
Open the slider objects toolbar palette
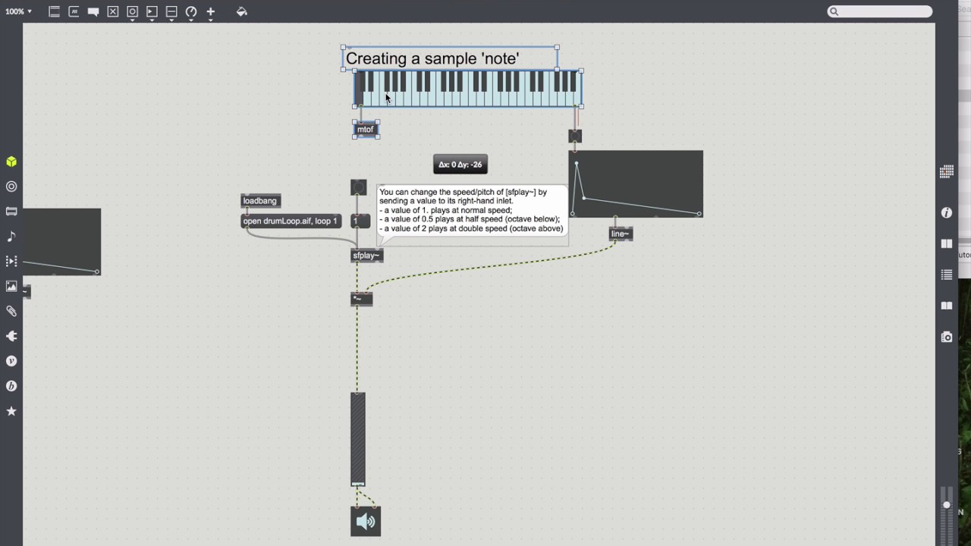tap(171, 11)
